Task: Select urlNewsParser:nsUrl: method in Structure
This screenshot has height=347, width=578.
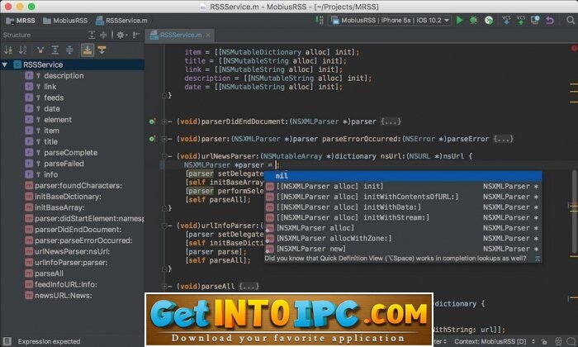Action: [x=73, y=251]
